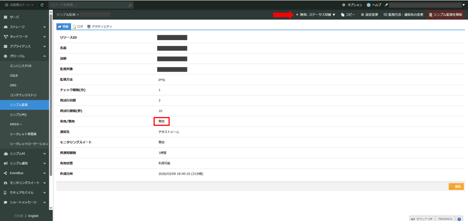Image resolution: width=468 pixels, height=221 pixels.
Task: Click the orange 編集 edit button
Action: tap(456, 186)
